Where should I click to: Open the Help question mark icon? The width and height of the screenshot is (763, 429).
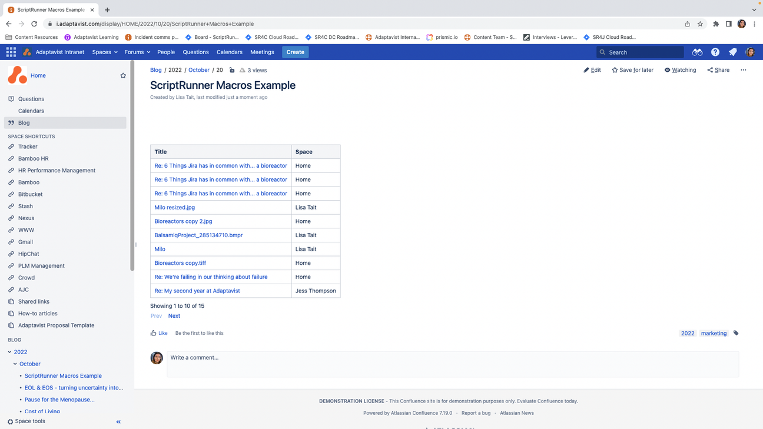715,52
